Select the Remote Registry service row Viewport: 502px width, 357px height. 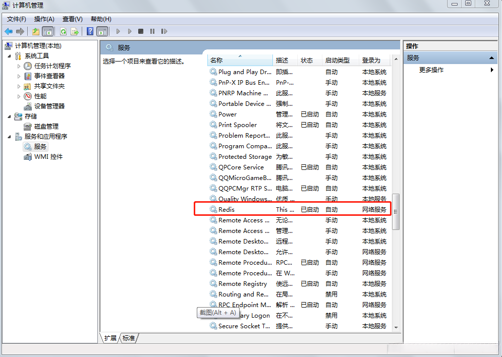[x=299, y=283]
